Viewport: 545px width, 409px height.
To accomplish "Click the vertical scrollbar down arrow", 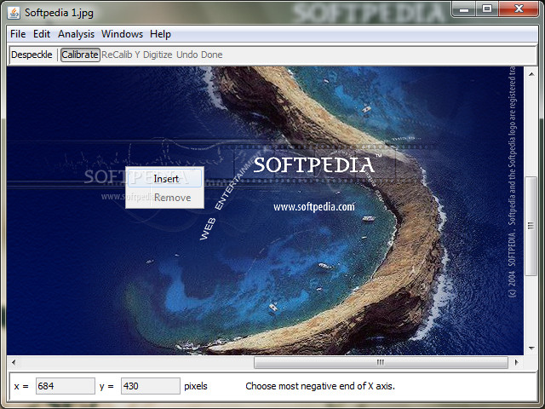I will [x=531, y=349].
